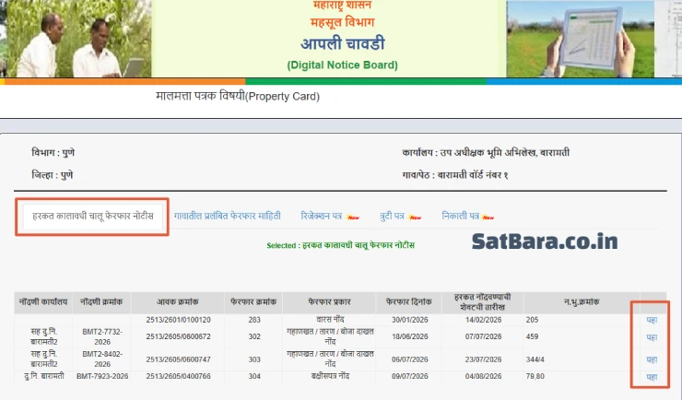View notice पहा for फेरफार 303
This screenshot has height=400, width=682.
[652, 360]
